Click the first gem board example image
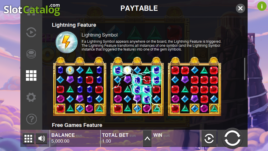This screenshot has height=151, width=268. (80, 87)
